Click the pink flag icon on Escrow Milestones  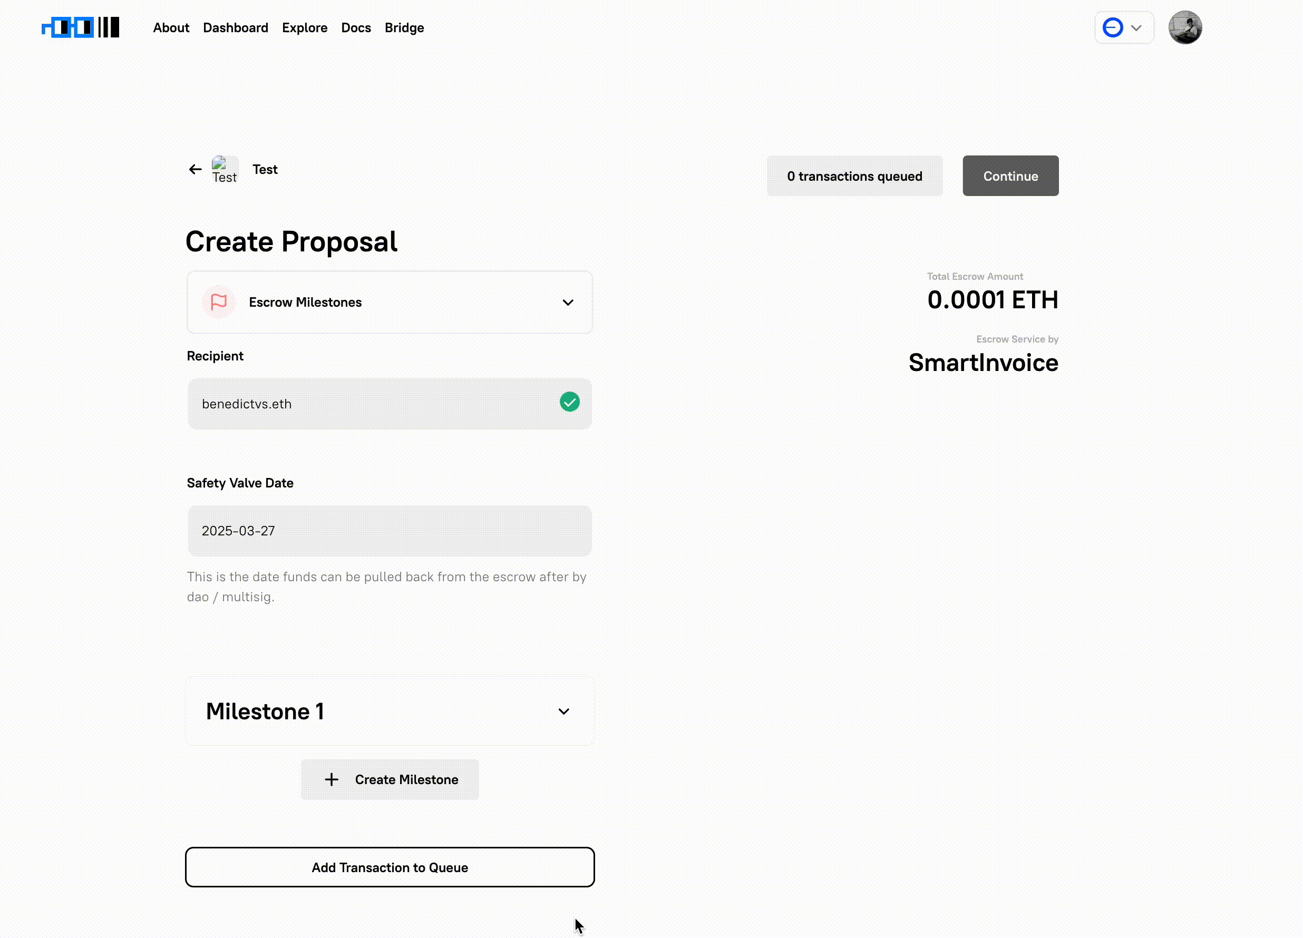(219, 302)
